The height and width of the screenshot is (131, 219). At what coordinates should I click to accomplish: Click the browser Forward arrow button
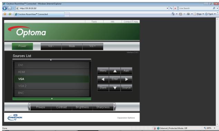click(10, 8)
